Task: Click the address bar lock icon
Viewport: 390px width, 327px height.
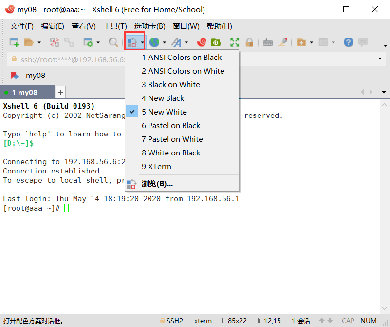Action: (x=14, y=59)
